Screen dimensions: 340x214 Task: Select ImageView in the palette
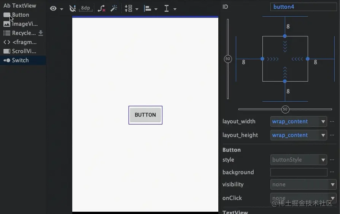pyautogui.click(x=21, y=24)
